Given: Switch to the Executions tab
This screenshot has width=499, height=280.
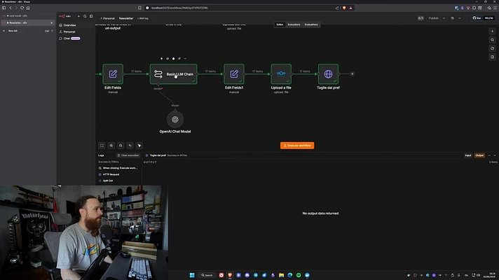Looking at the screenshot, I should pyautogui.click(x=294, y=24).
